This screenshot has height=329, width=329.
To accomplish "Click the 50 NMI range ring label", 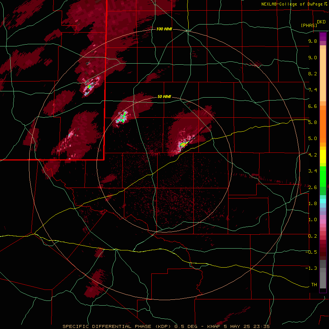I will click(x=164, y=97).
